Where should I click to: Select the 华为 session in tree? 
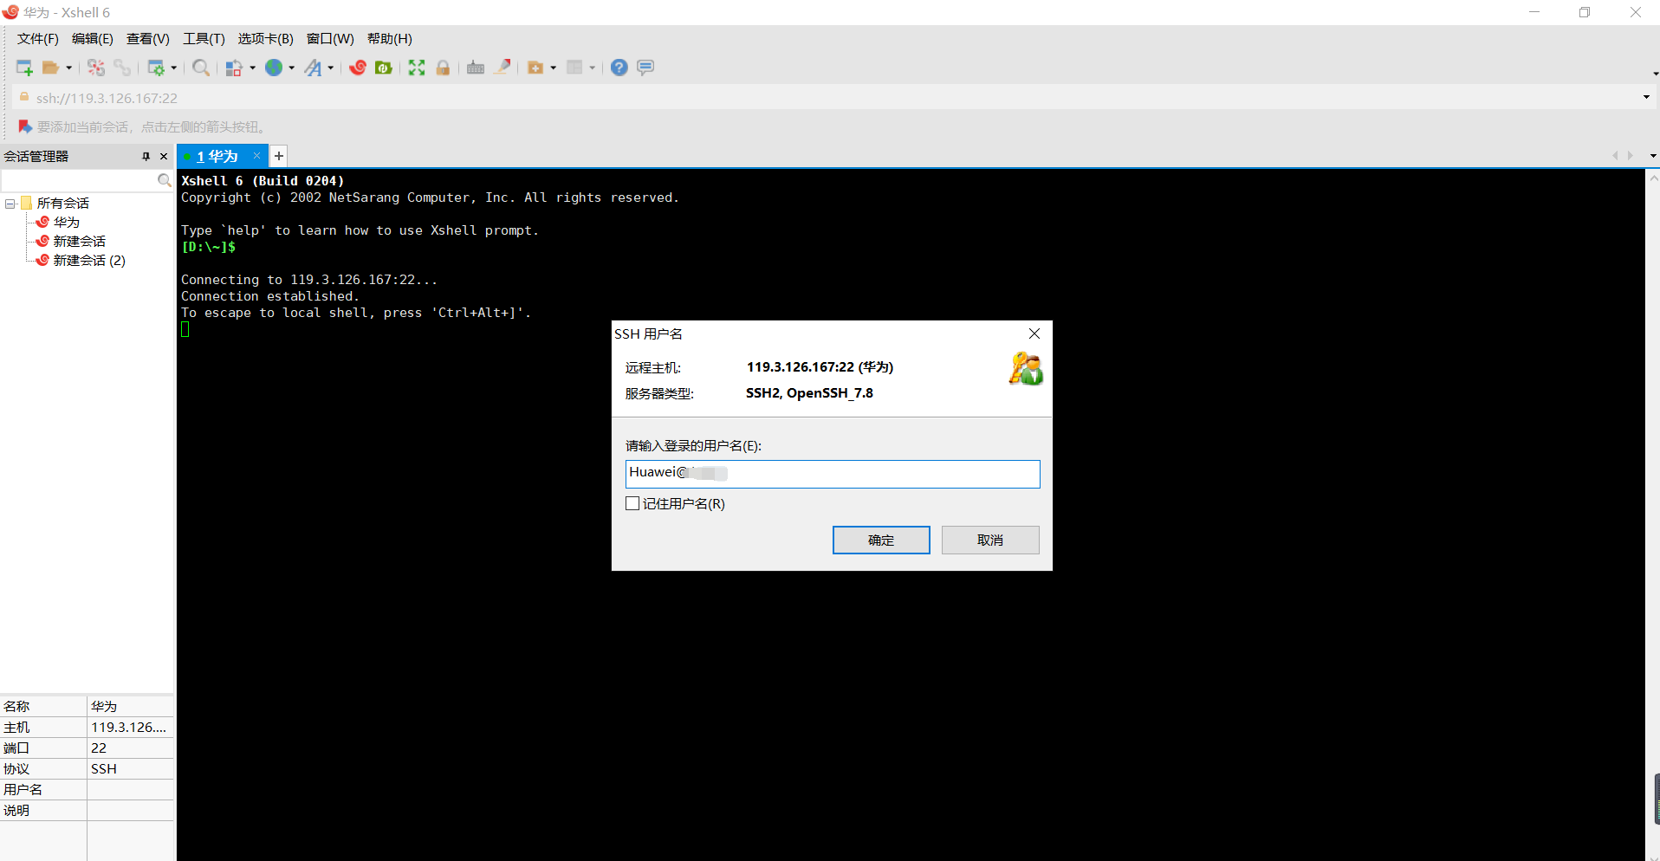coord(67,223)
